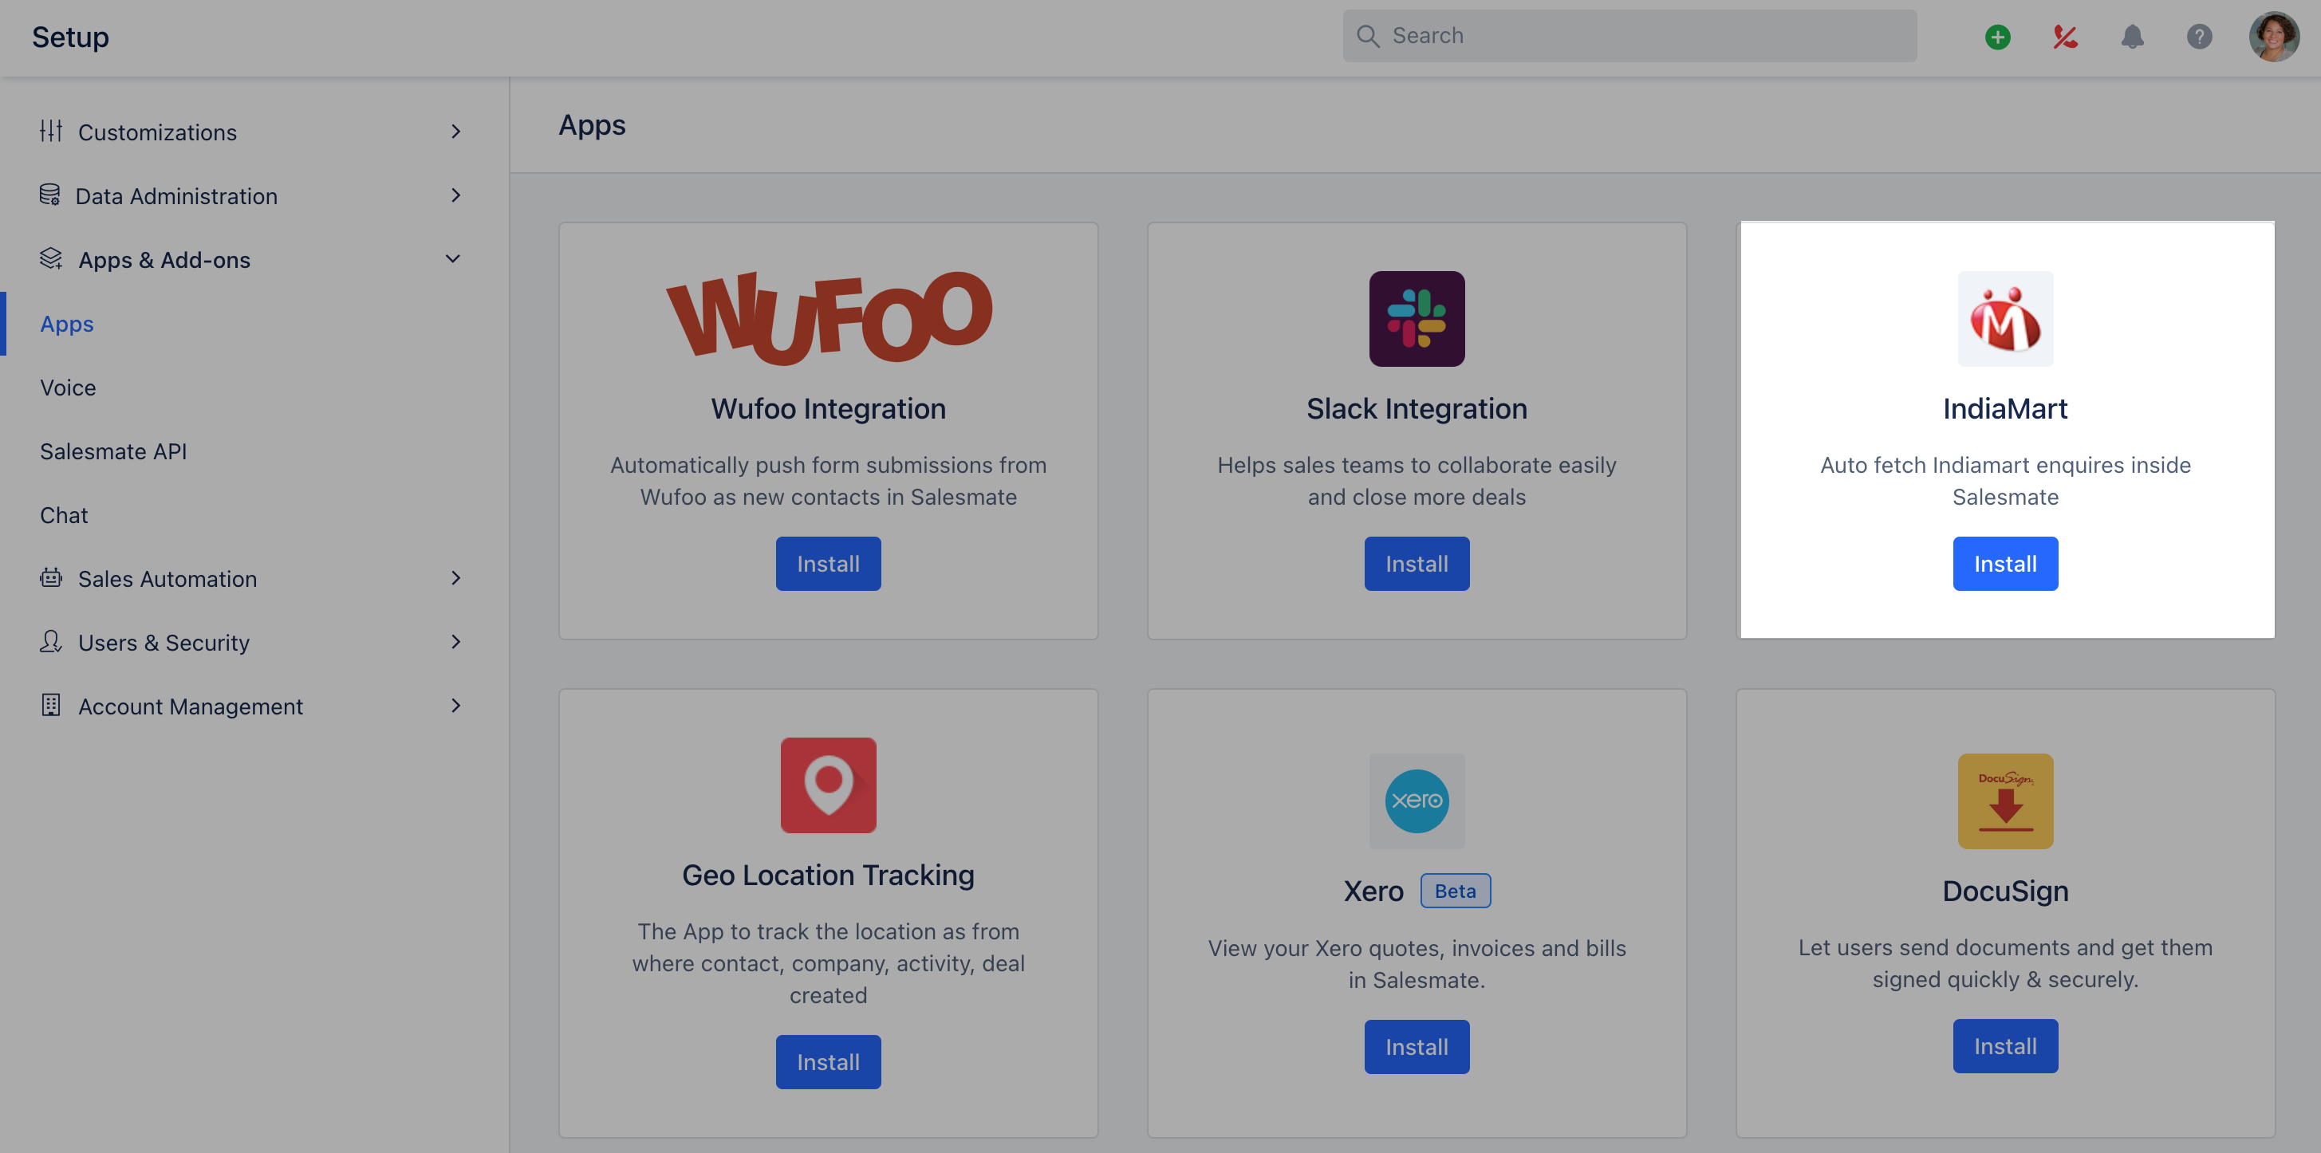Click the Sales Automation robot icon
Viewport: 2321px width, 1153px height.
51,578
